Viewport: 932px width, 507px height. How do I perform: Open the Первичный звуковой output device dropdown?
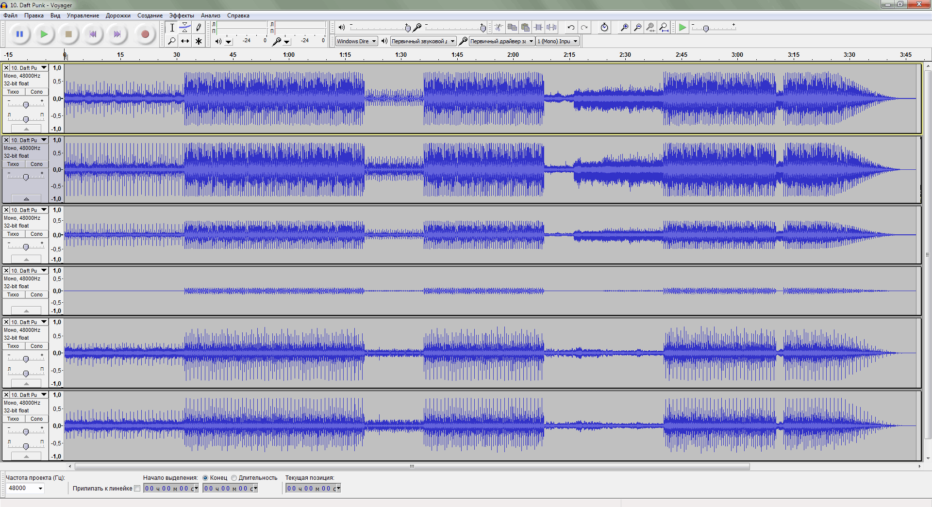[423, 41]
